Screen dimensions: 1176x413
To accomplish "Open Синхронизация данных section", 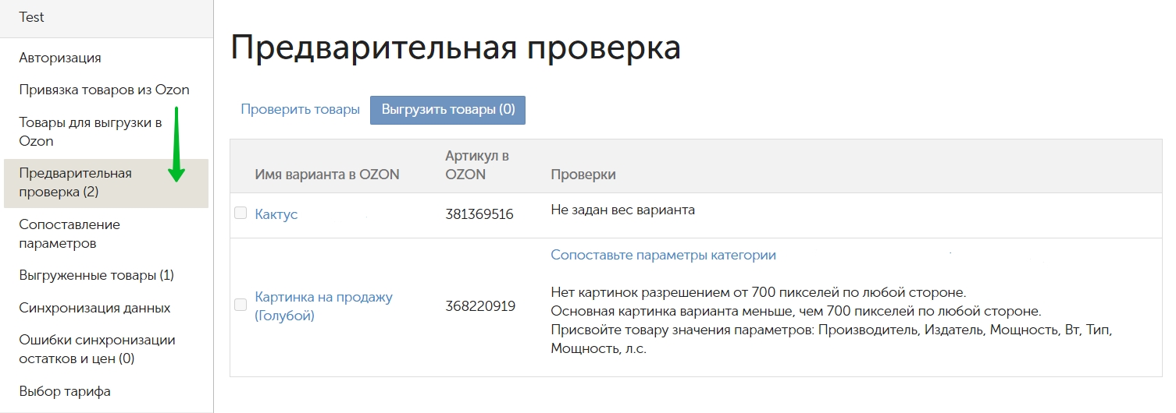I will 94,308.
